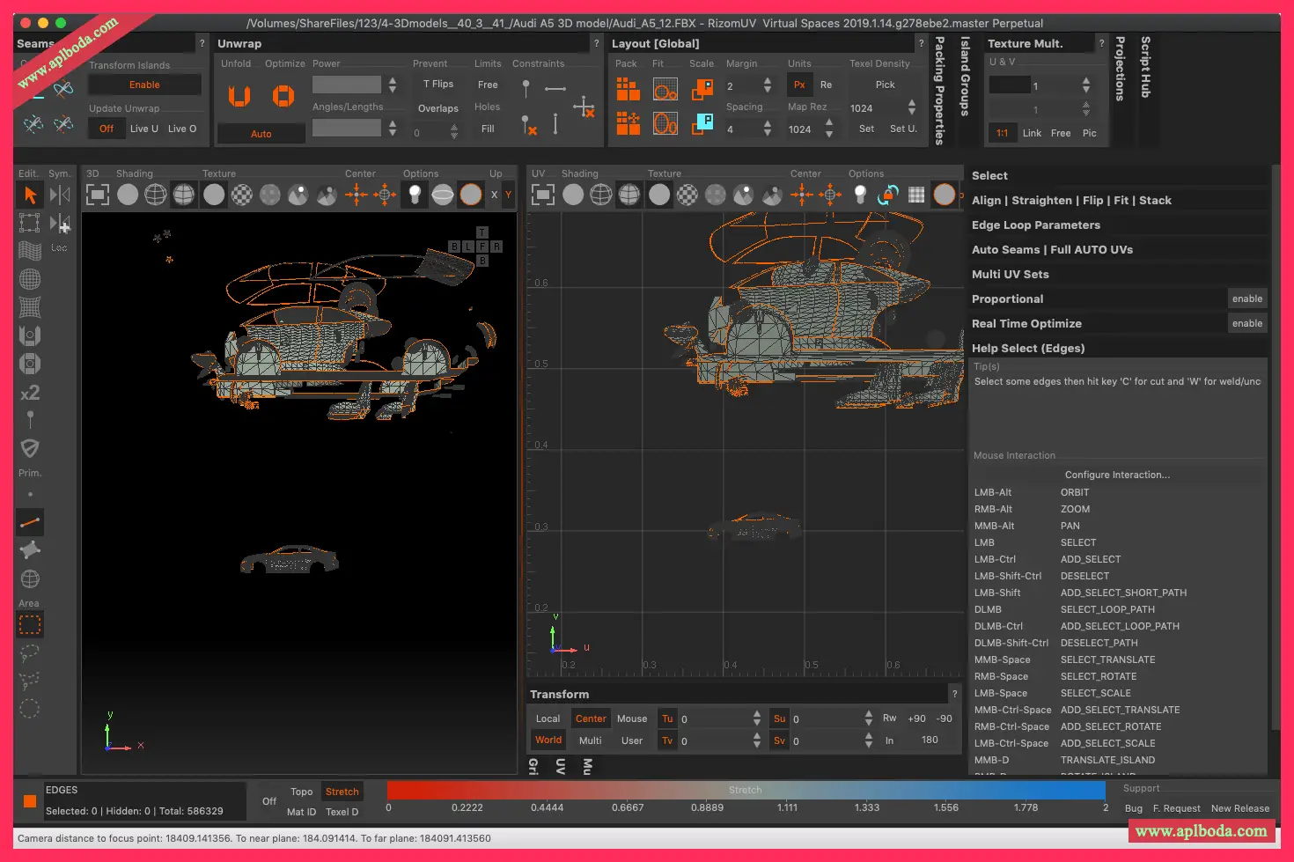Click the checker texture sphere in UV toolbar
Image resolution: width=1294 pixels, height=862 pixels.
(687, 195)
